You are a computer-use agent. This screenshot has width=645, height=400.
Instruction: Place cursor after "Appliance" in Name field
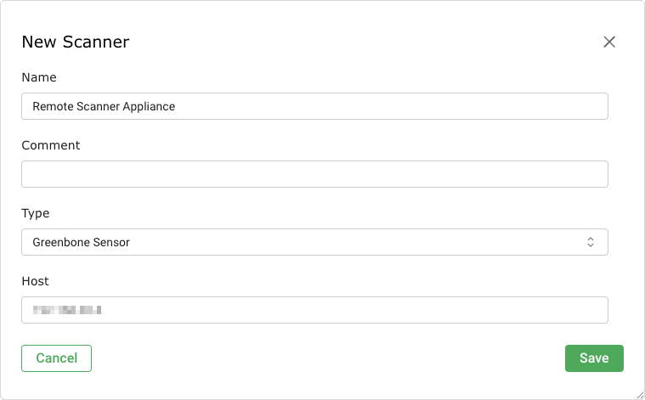pos(177,106)
